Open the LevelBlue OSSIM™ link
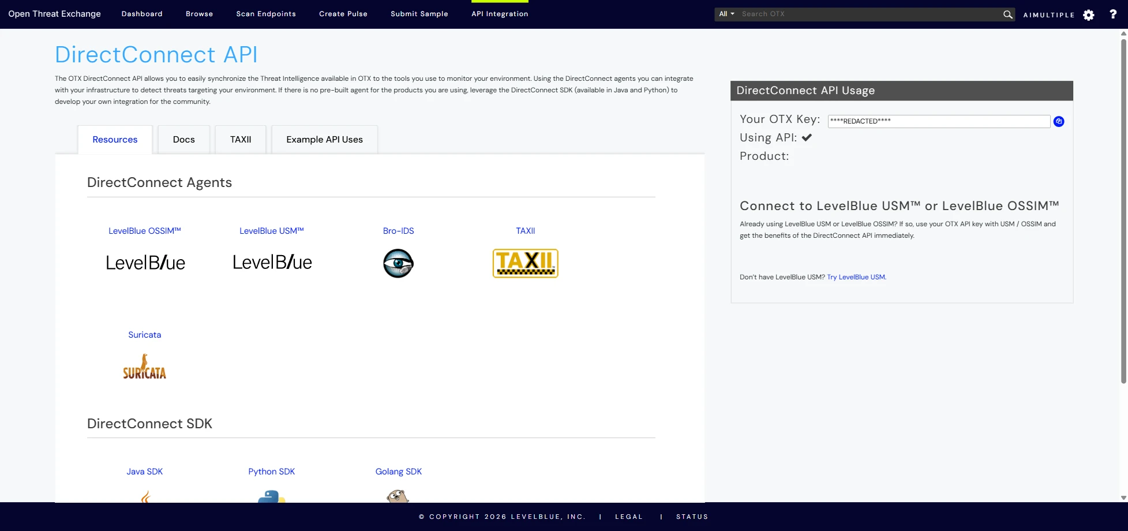This screenshot has height=531, width=1128. (145, 231)
